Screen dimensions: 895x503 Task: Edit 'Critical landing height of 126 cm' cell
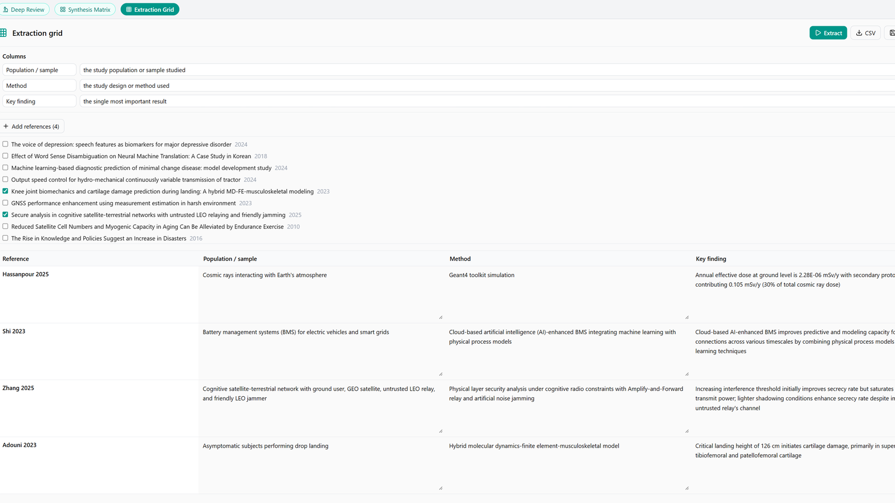tap(793, 466)
